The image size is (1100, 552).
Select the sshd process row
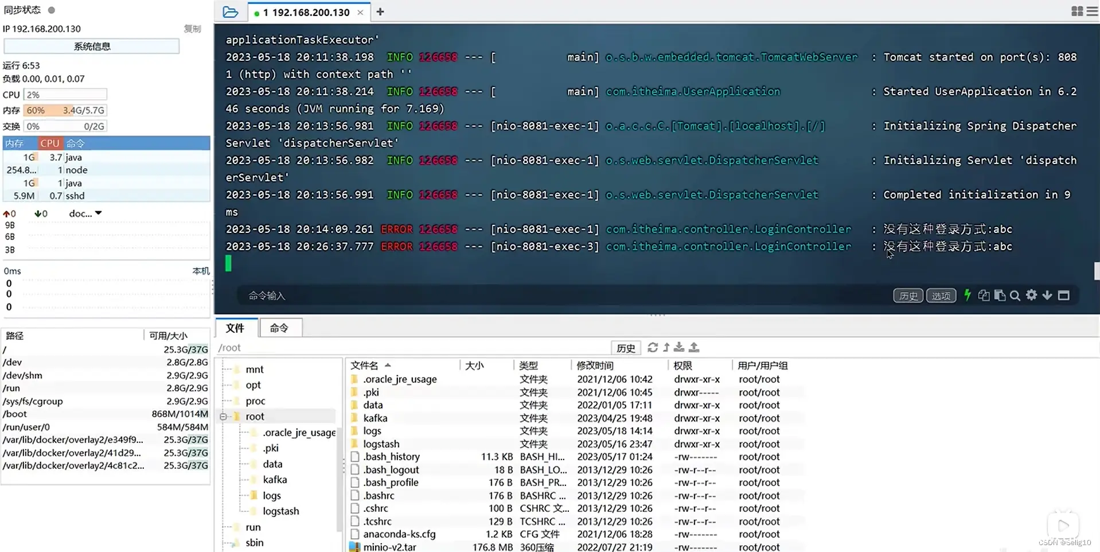(107, 196)
